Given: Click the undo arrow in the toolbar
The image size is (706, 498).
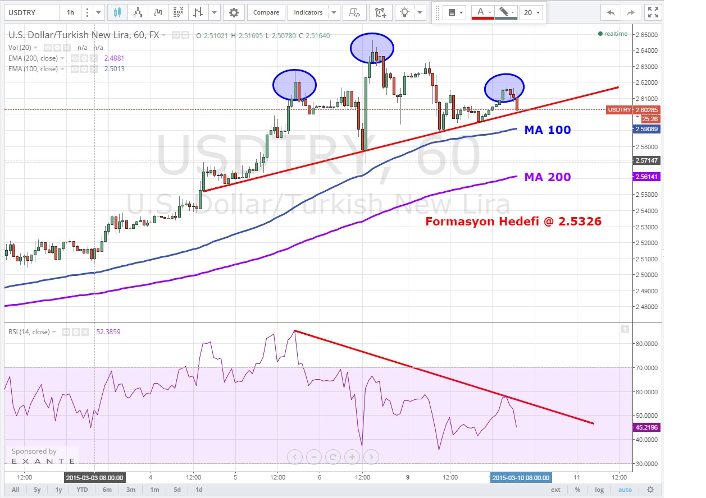Looking at the screenshot, I should pos(611,12).
